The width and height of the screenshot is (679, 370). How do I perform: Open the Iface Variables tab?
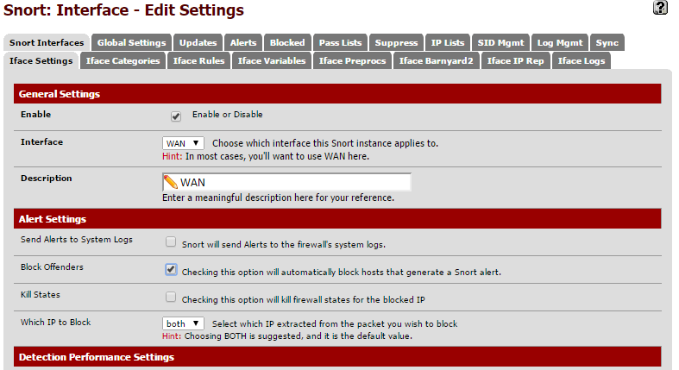(272, 60)
